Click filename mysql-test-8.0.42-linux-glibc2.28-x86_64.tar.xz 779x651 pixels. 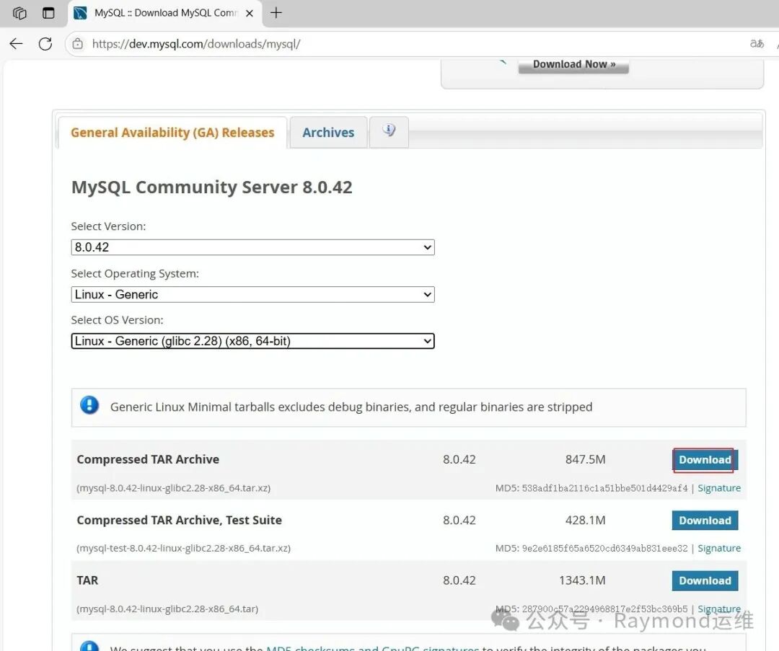[x=183, y=548]
